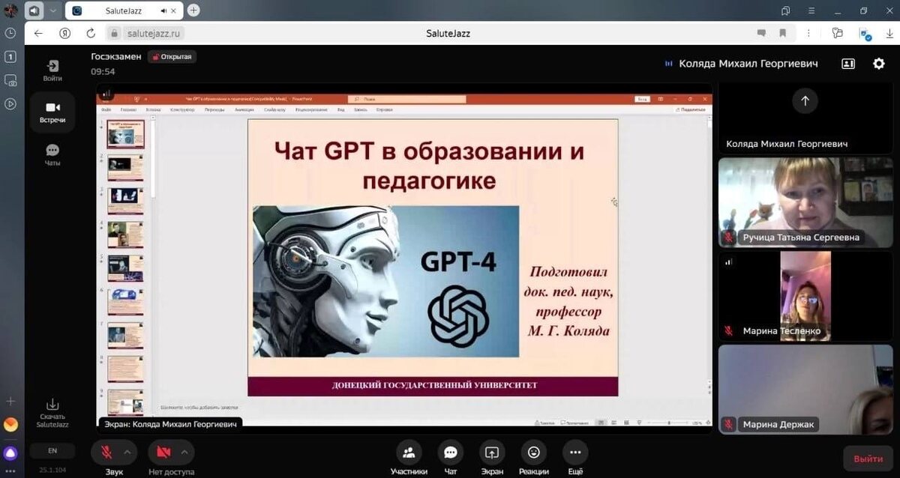Screen dimensions: 900x478
Task: Open the browser protection shield icon
Action: tap(864, 34)
